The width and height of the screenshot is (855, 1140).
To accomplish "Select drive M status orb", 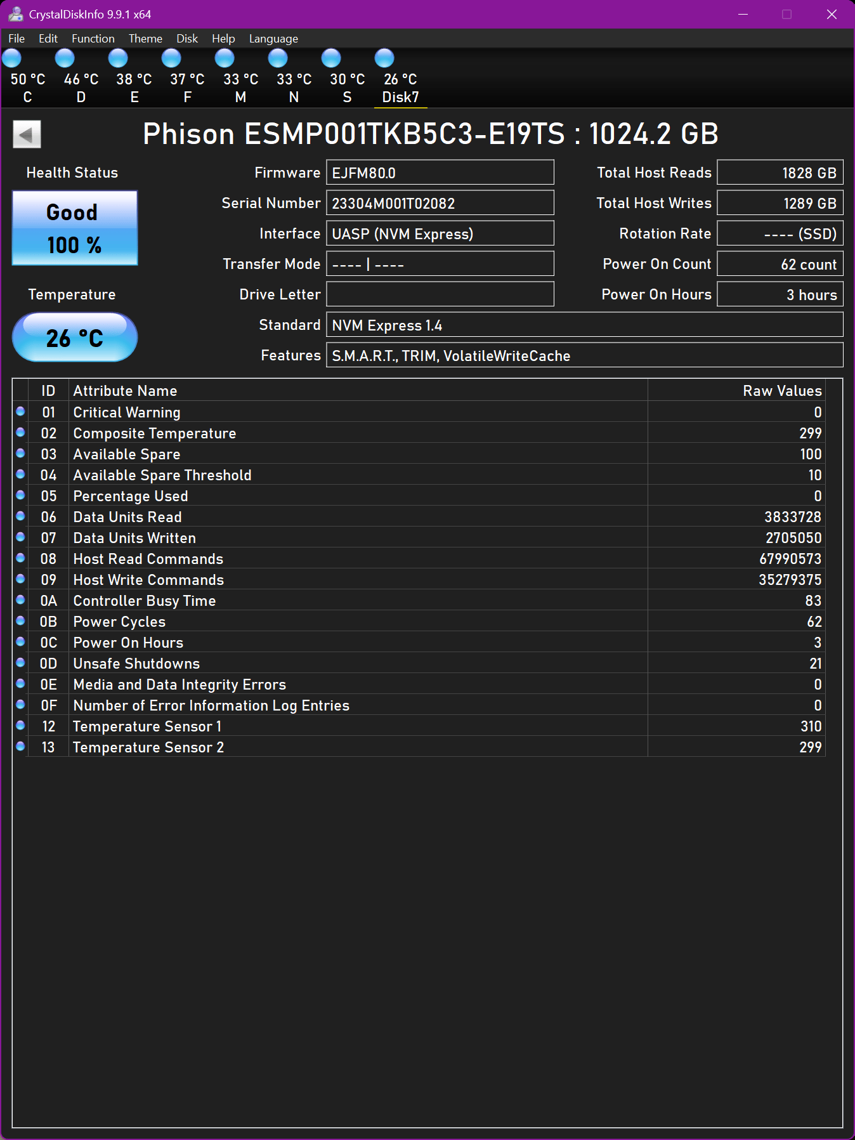I will click(x=225, y=58).
